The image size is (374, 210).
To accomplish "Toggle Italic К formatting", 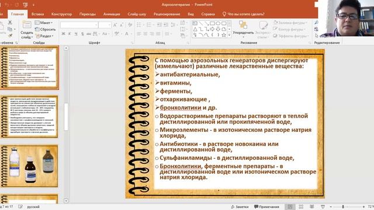I will coord(70,34).
